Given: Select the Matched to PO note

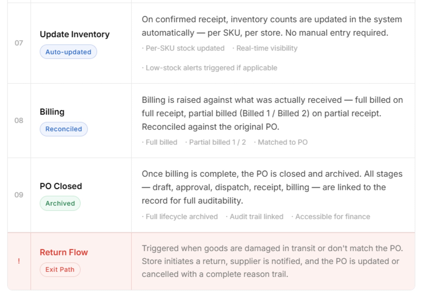Looking at the screenshot, I should [x=281, y=142].
